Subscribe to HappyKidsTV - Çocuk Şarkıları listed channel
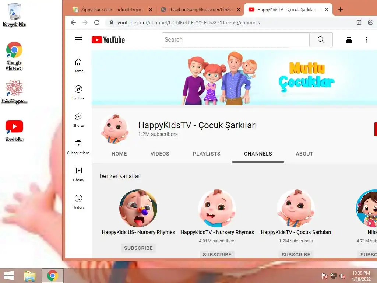The image size is (377, 283). pyautogui.click(x=296, y=254)
